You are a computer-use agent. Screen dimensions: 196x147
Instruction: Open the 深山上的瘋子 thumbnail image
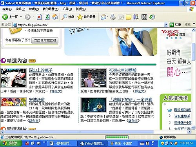13,78
